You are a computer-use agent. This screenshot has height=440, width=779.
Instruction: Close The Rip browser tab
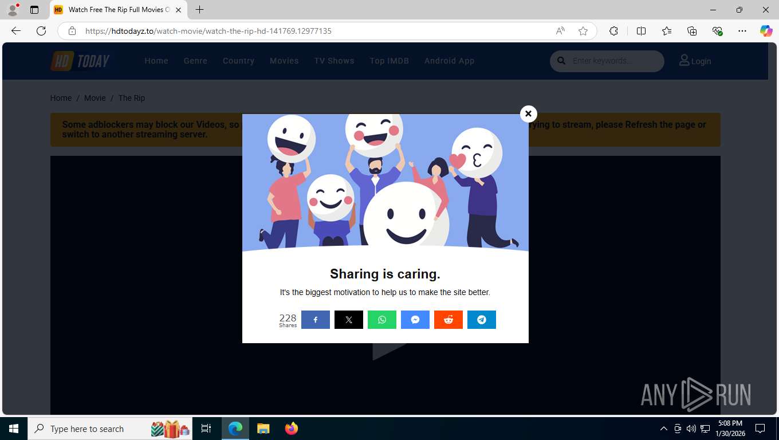click(x=179, y=10)
